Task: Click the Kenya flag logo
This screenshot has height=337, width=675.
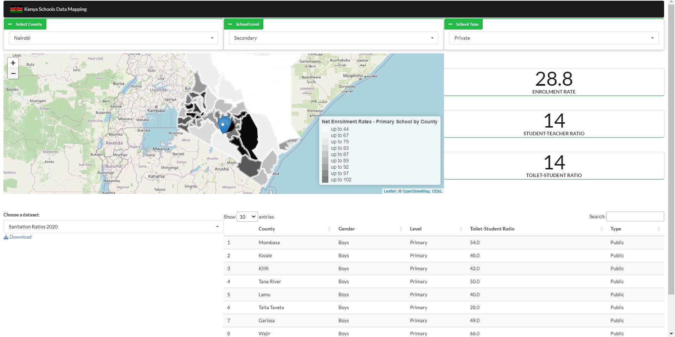Action: (16, 9)
